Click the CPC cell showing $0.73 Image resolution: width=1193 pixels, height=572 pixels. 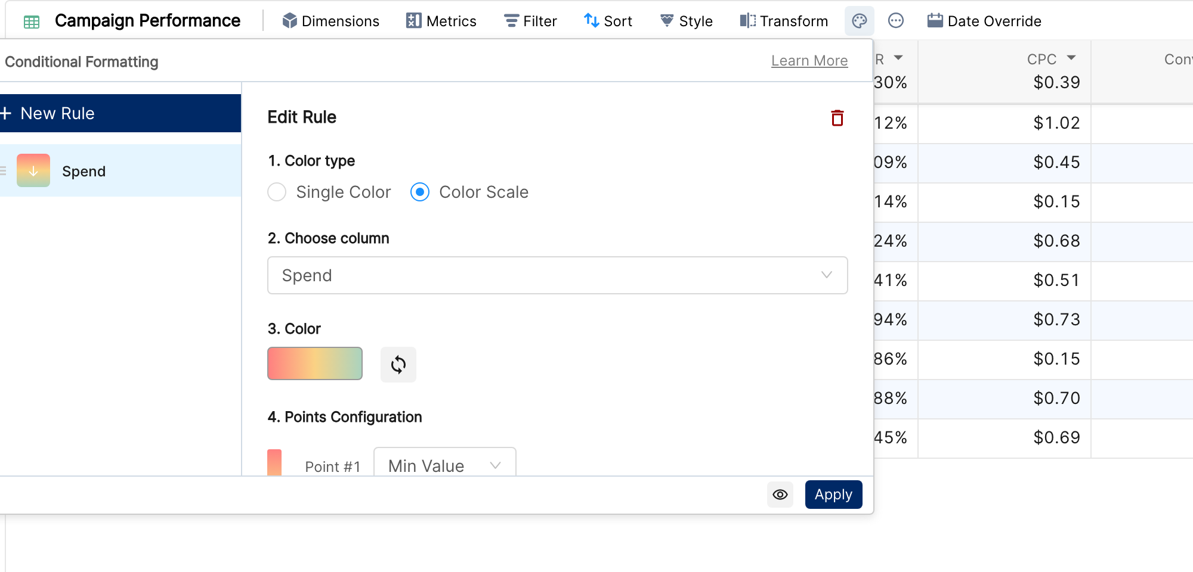click(1004, 319)
